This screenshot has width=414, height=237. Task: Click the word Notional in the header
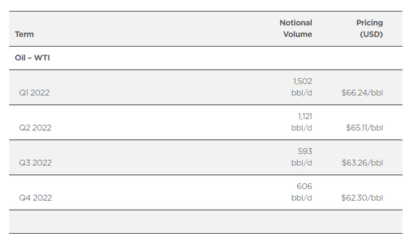pos(296,23)
